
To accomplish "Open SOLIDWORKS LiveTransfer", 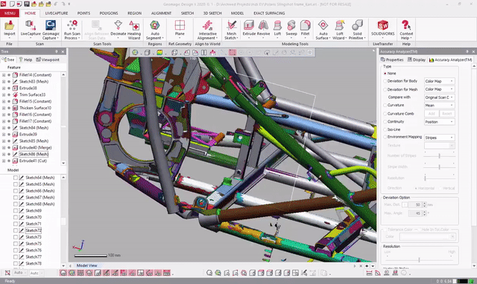I will coord(382,30).
